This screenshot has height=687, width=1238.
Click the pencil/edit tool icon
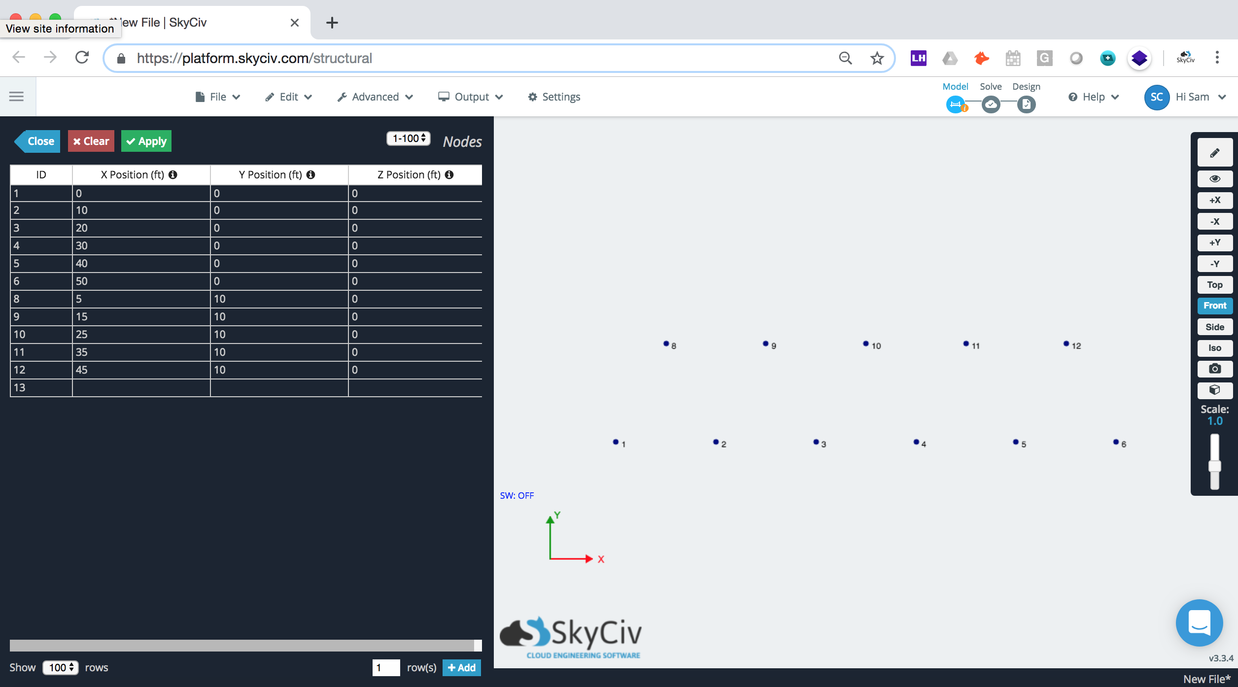[x=1214, y=153]
